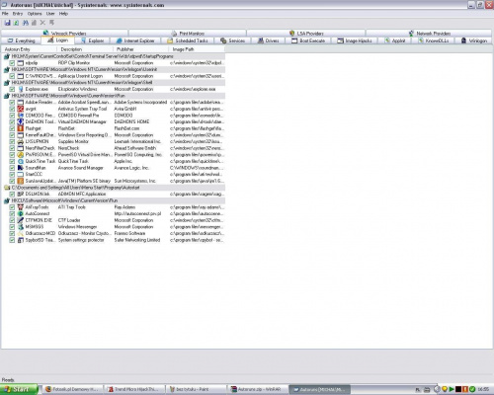Image resolution: width=494 pixels, height=395 pixels.
Task: Click the DAEMON Tools entry icon
Action: point(21,121)
